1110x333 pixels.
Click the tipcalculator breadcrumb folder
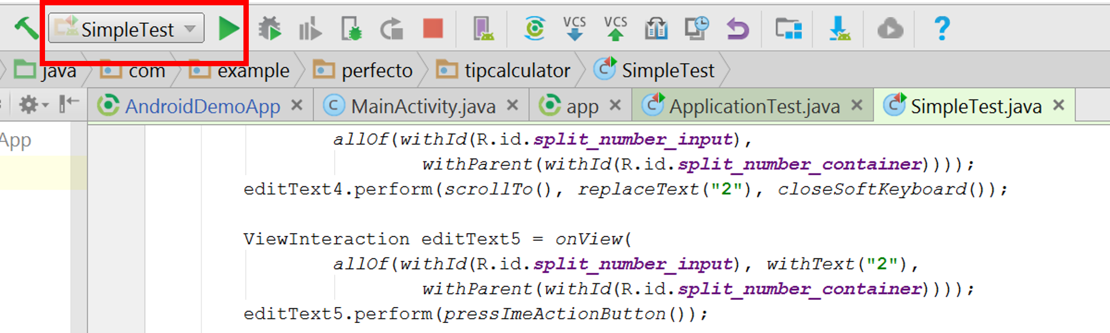[x=516, y=70]
